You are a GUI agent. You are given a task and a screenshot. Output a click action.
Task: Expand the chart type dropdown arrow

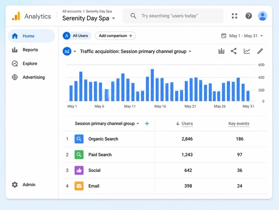tap(75, 52)
